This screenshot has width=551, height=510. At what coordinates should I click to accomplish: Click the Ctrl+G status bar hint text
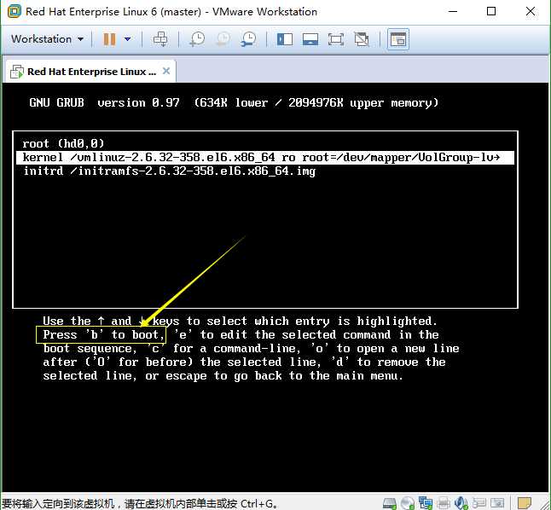[x=139, y=503]
